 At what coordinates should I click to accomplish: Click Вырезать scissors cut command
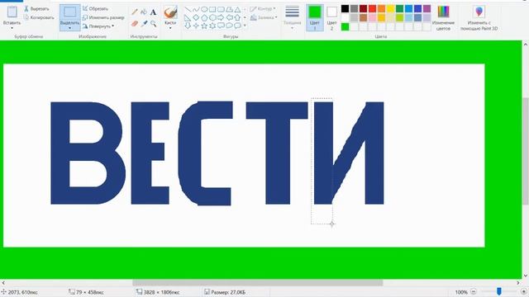(x=36, y=9)
